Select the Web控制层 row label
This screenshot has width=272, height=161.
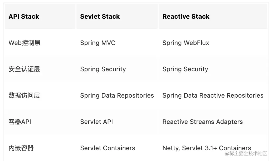(x=25, y=43)
